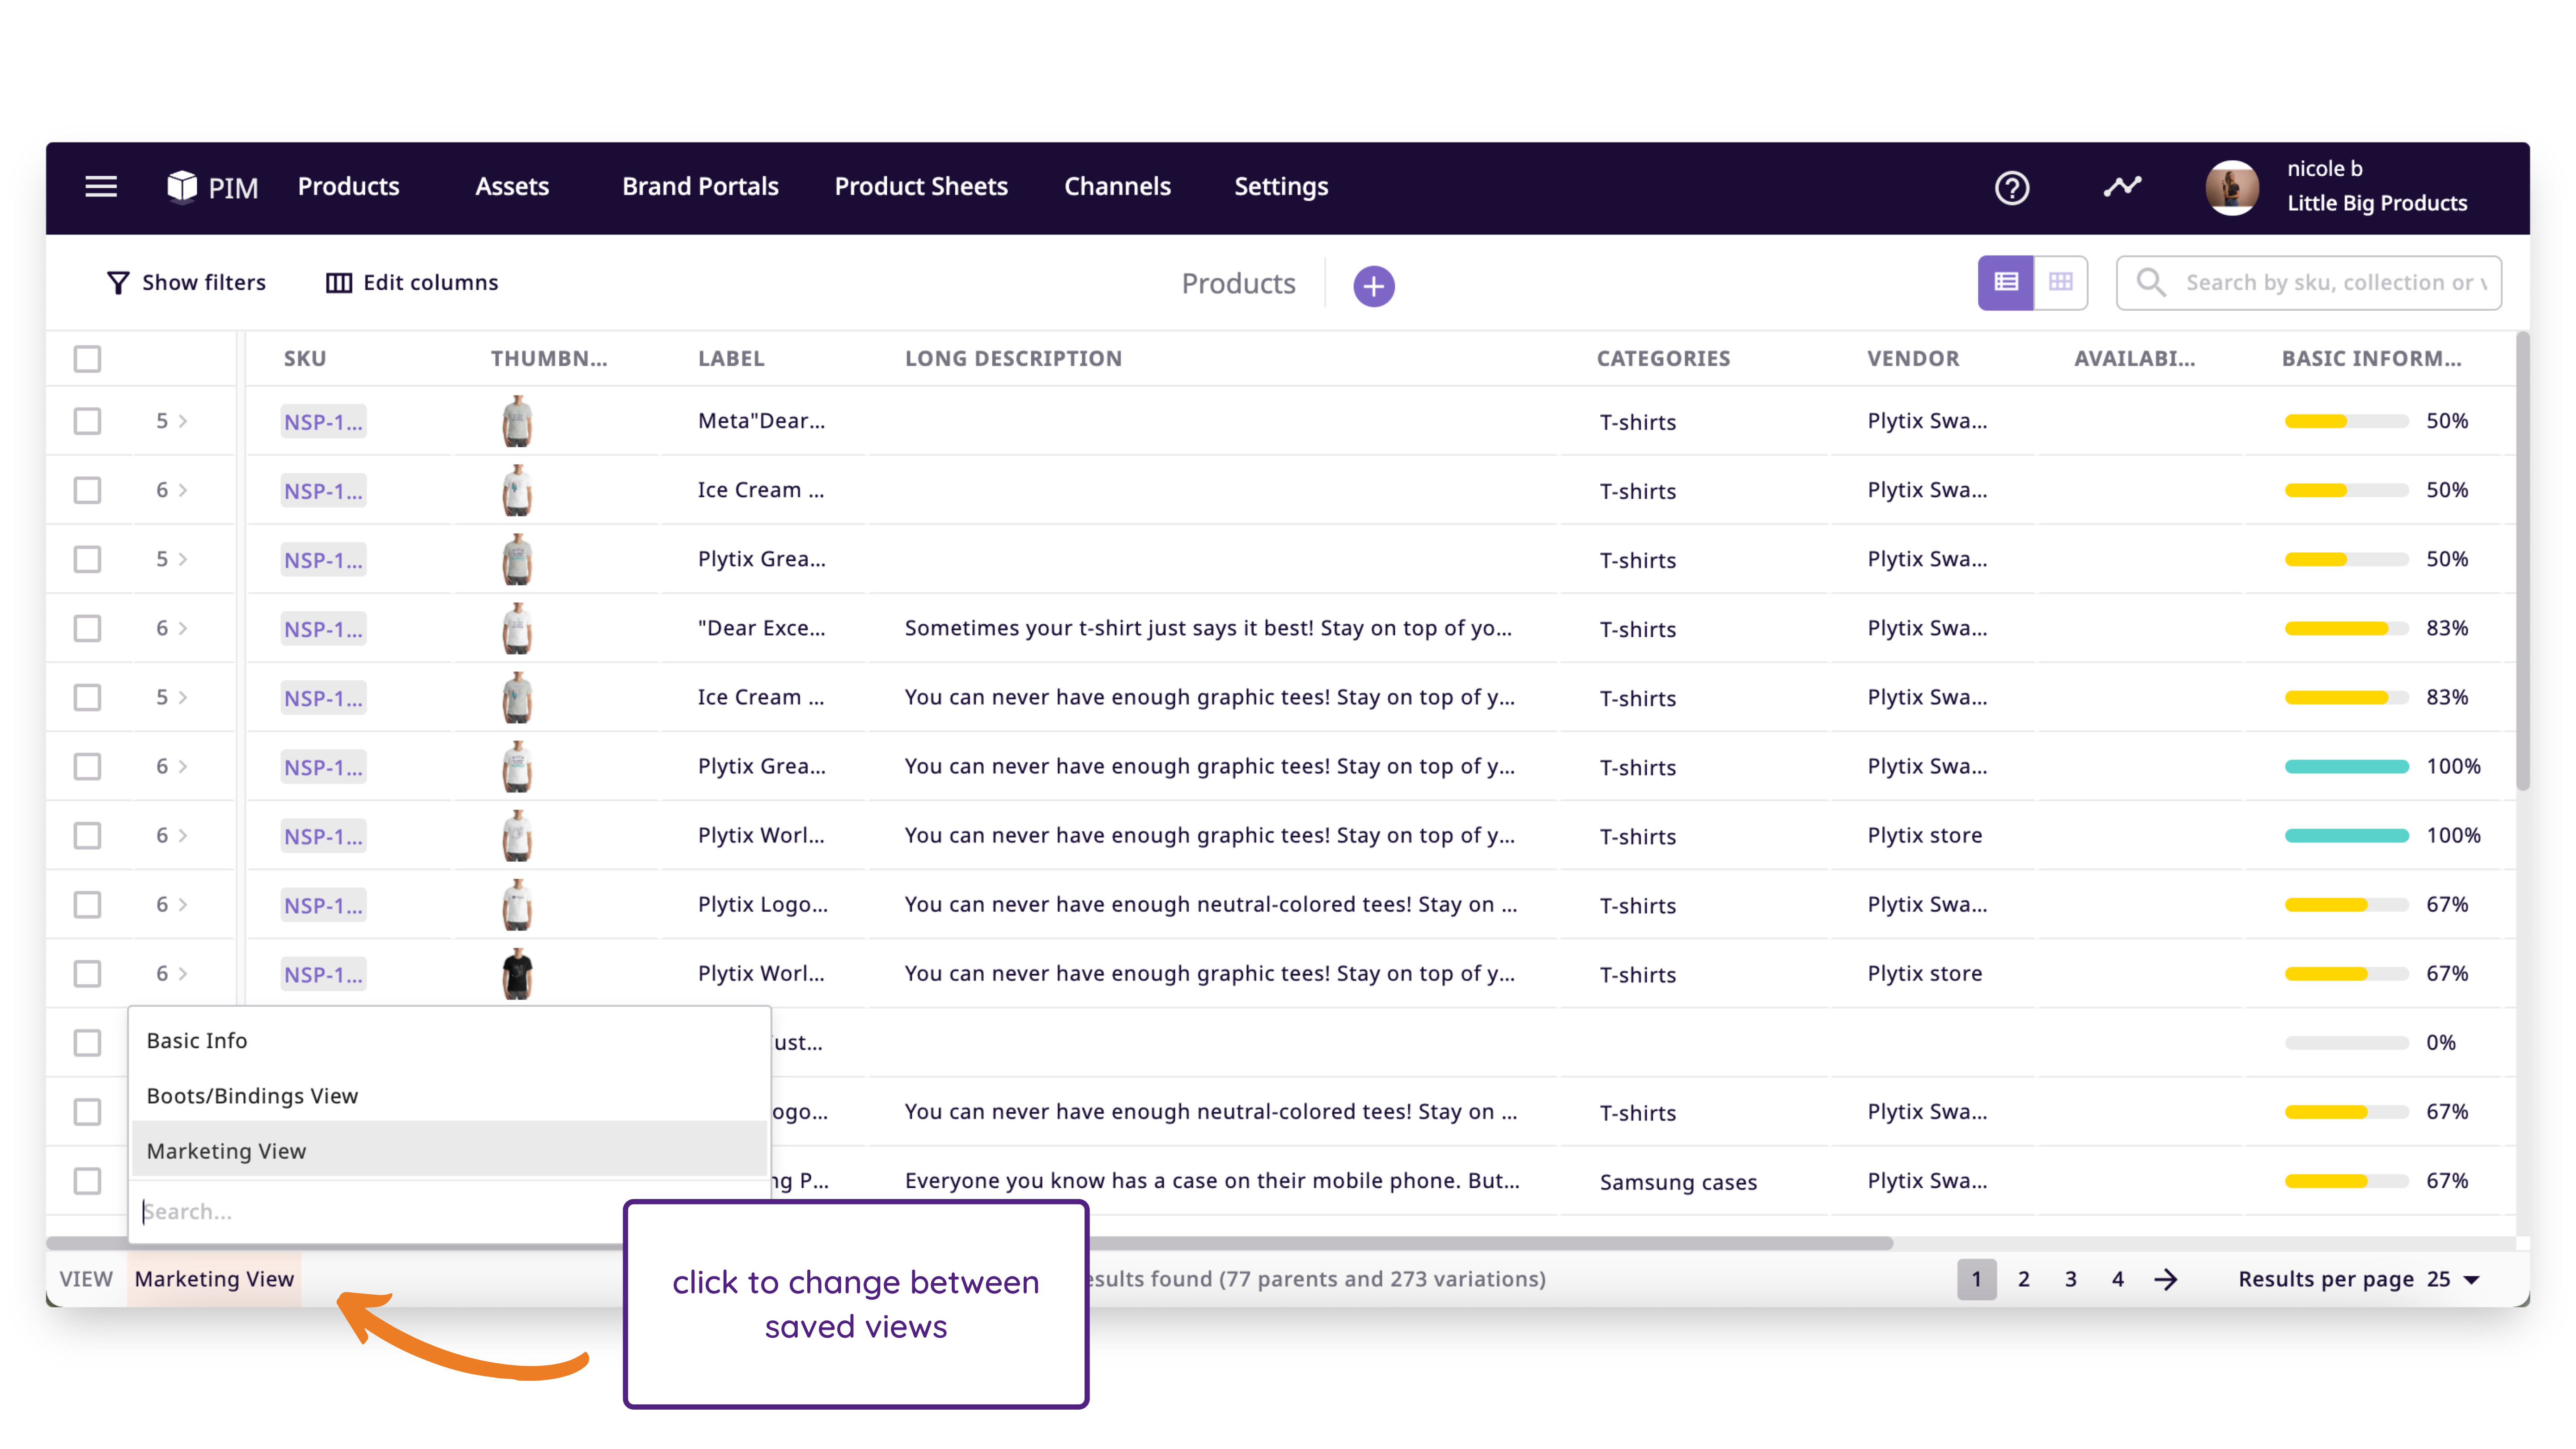
Task: Click Samsung cases category cell
Action: 1678,1182
